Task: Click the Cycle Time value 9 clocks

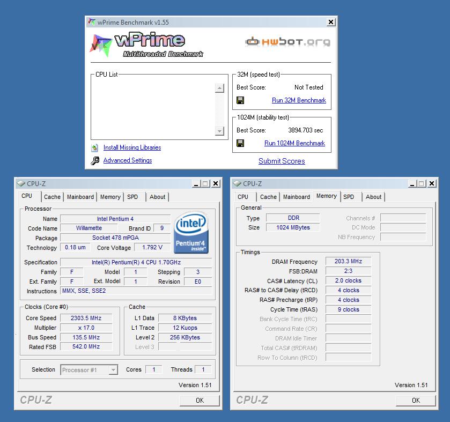Action: 348,309
